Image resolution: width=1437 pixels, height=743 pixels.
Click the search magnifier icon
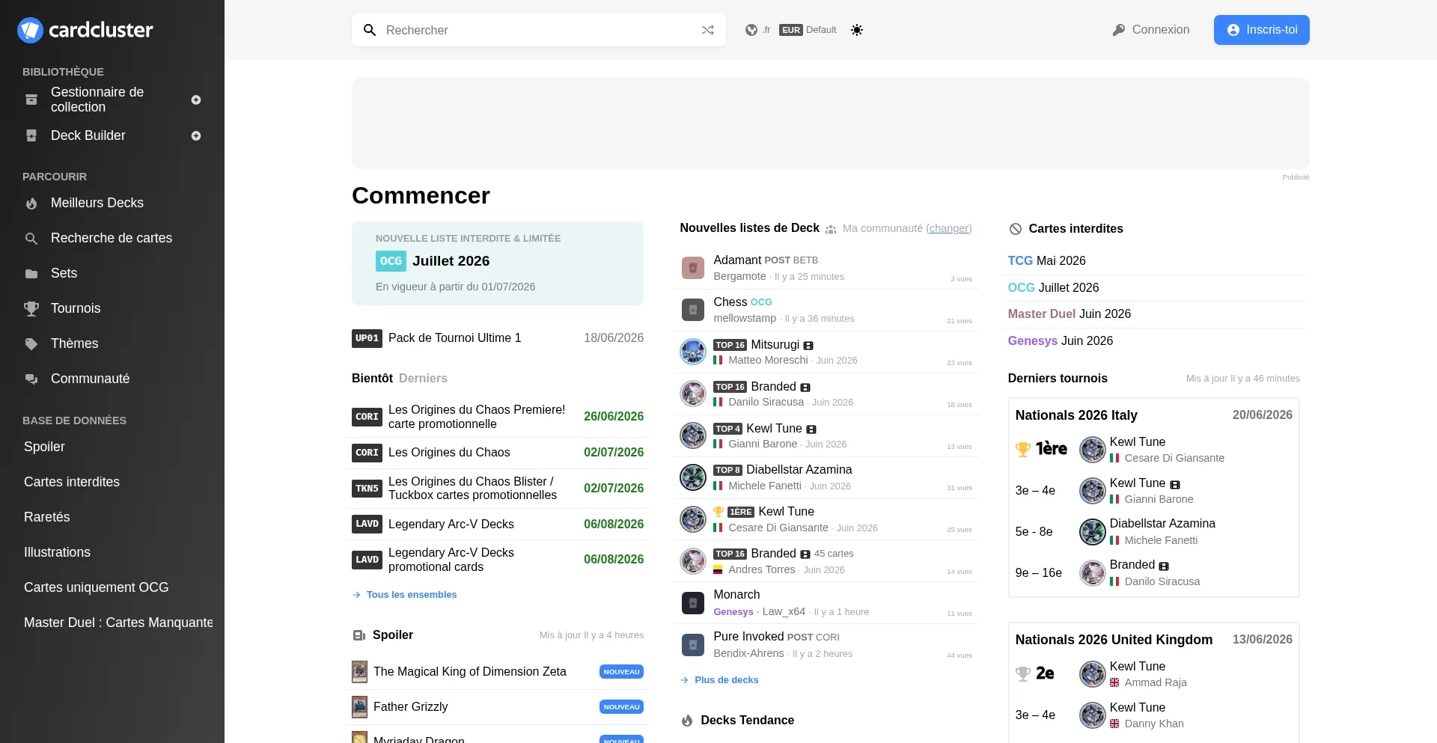[370, 30]
